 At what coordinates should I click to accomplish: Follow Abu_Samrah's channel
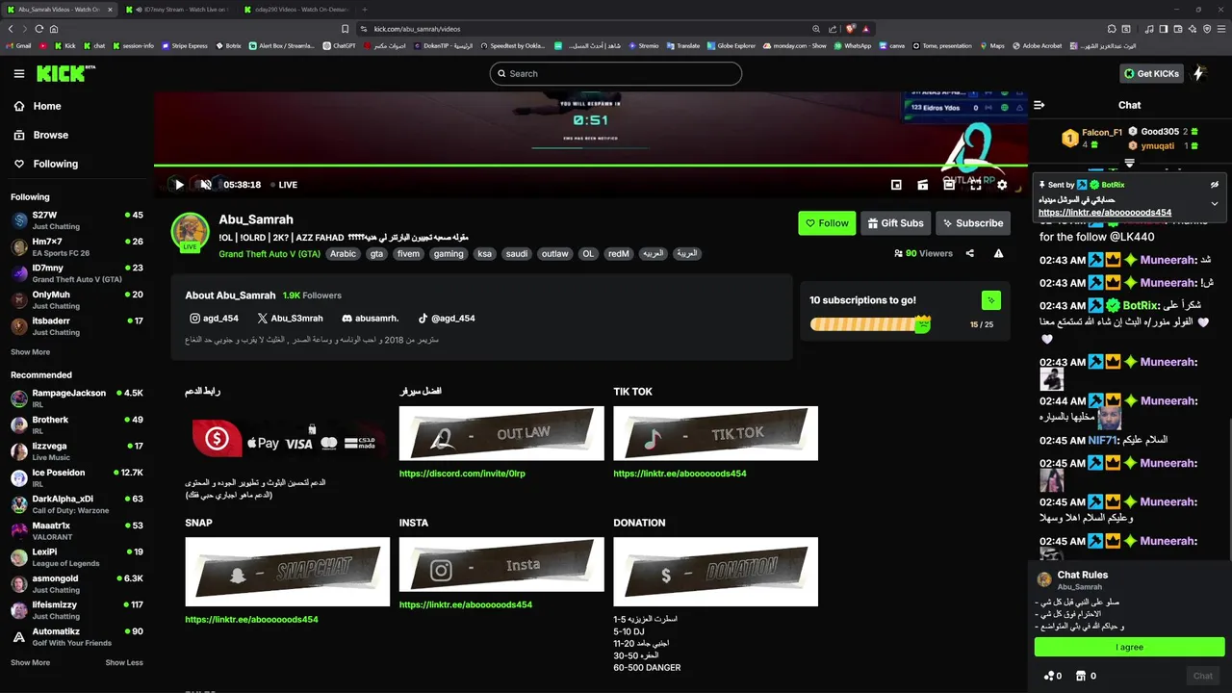(827, 223)
